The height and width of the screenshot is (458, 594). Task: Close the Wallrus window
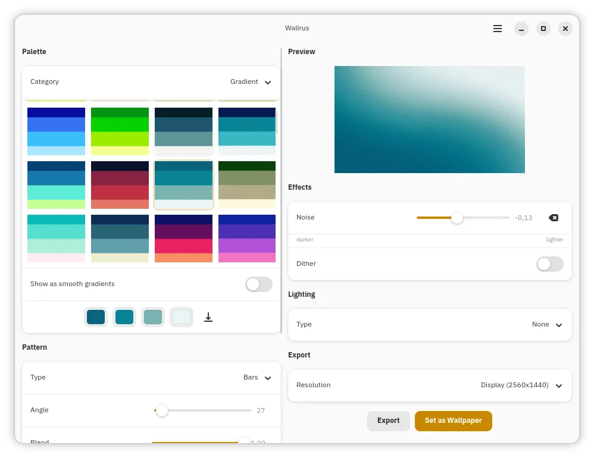(x=565, y=29)
